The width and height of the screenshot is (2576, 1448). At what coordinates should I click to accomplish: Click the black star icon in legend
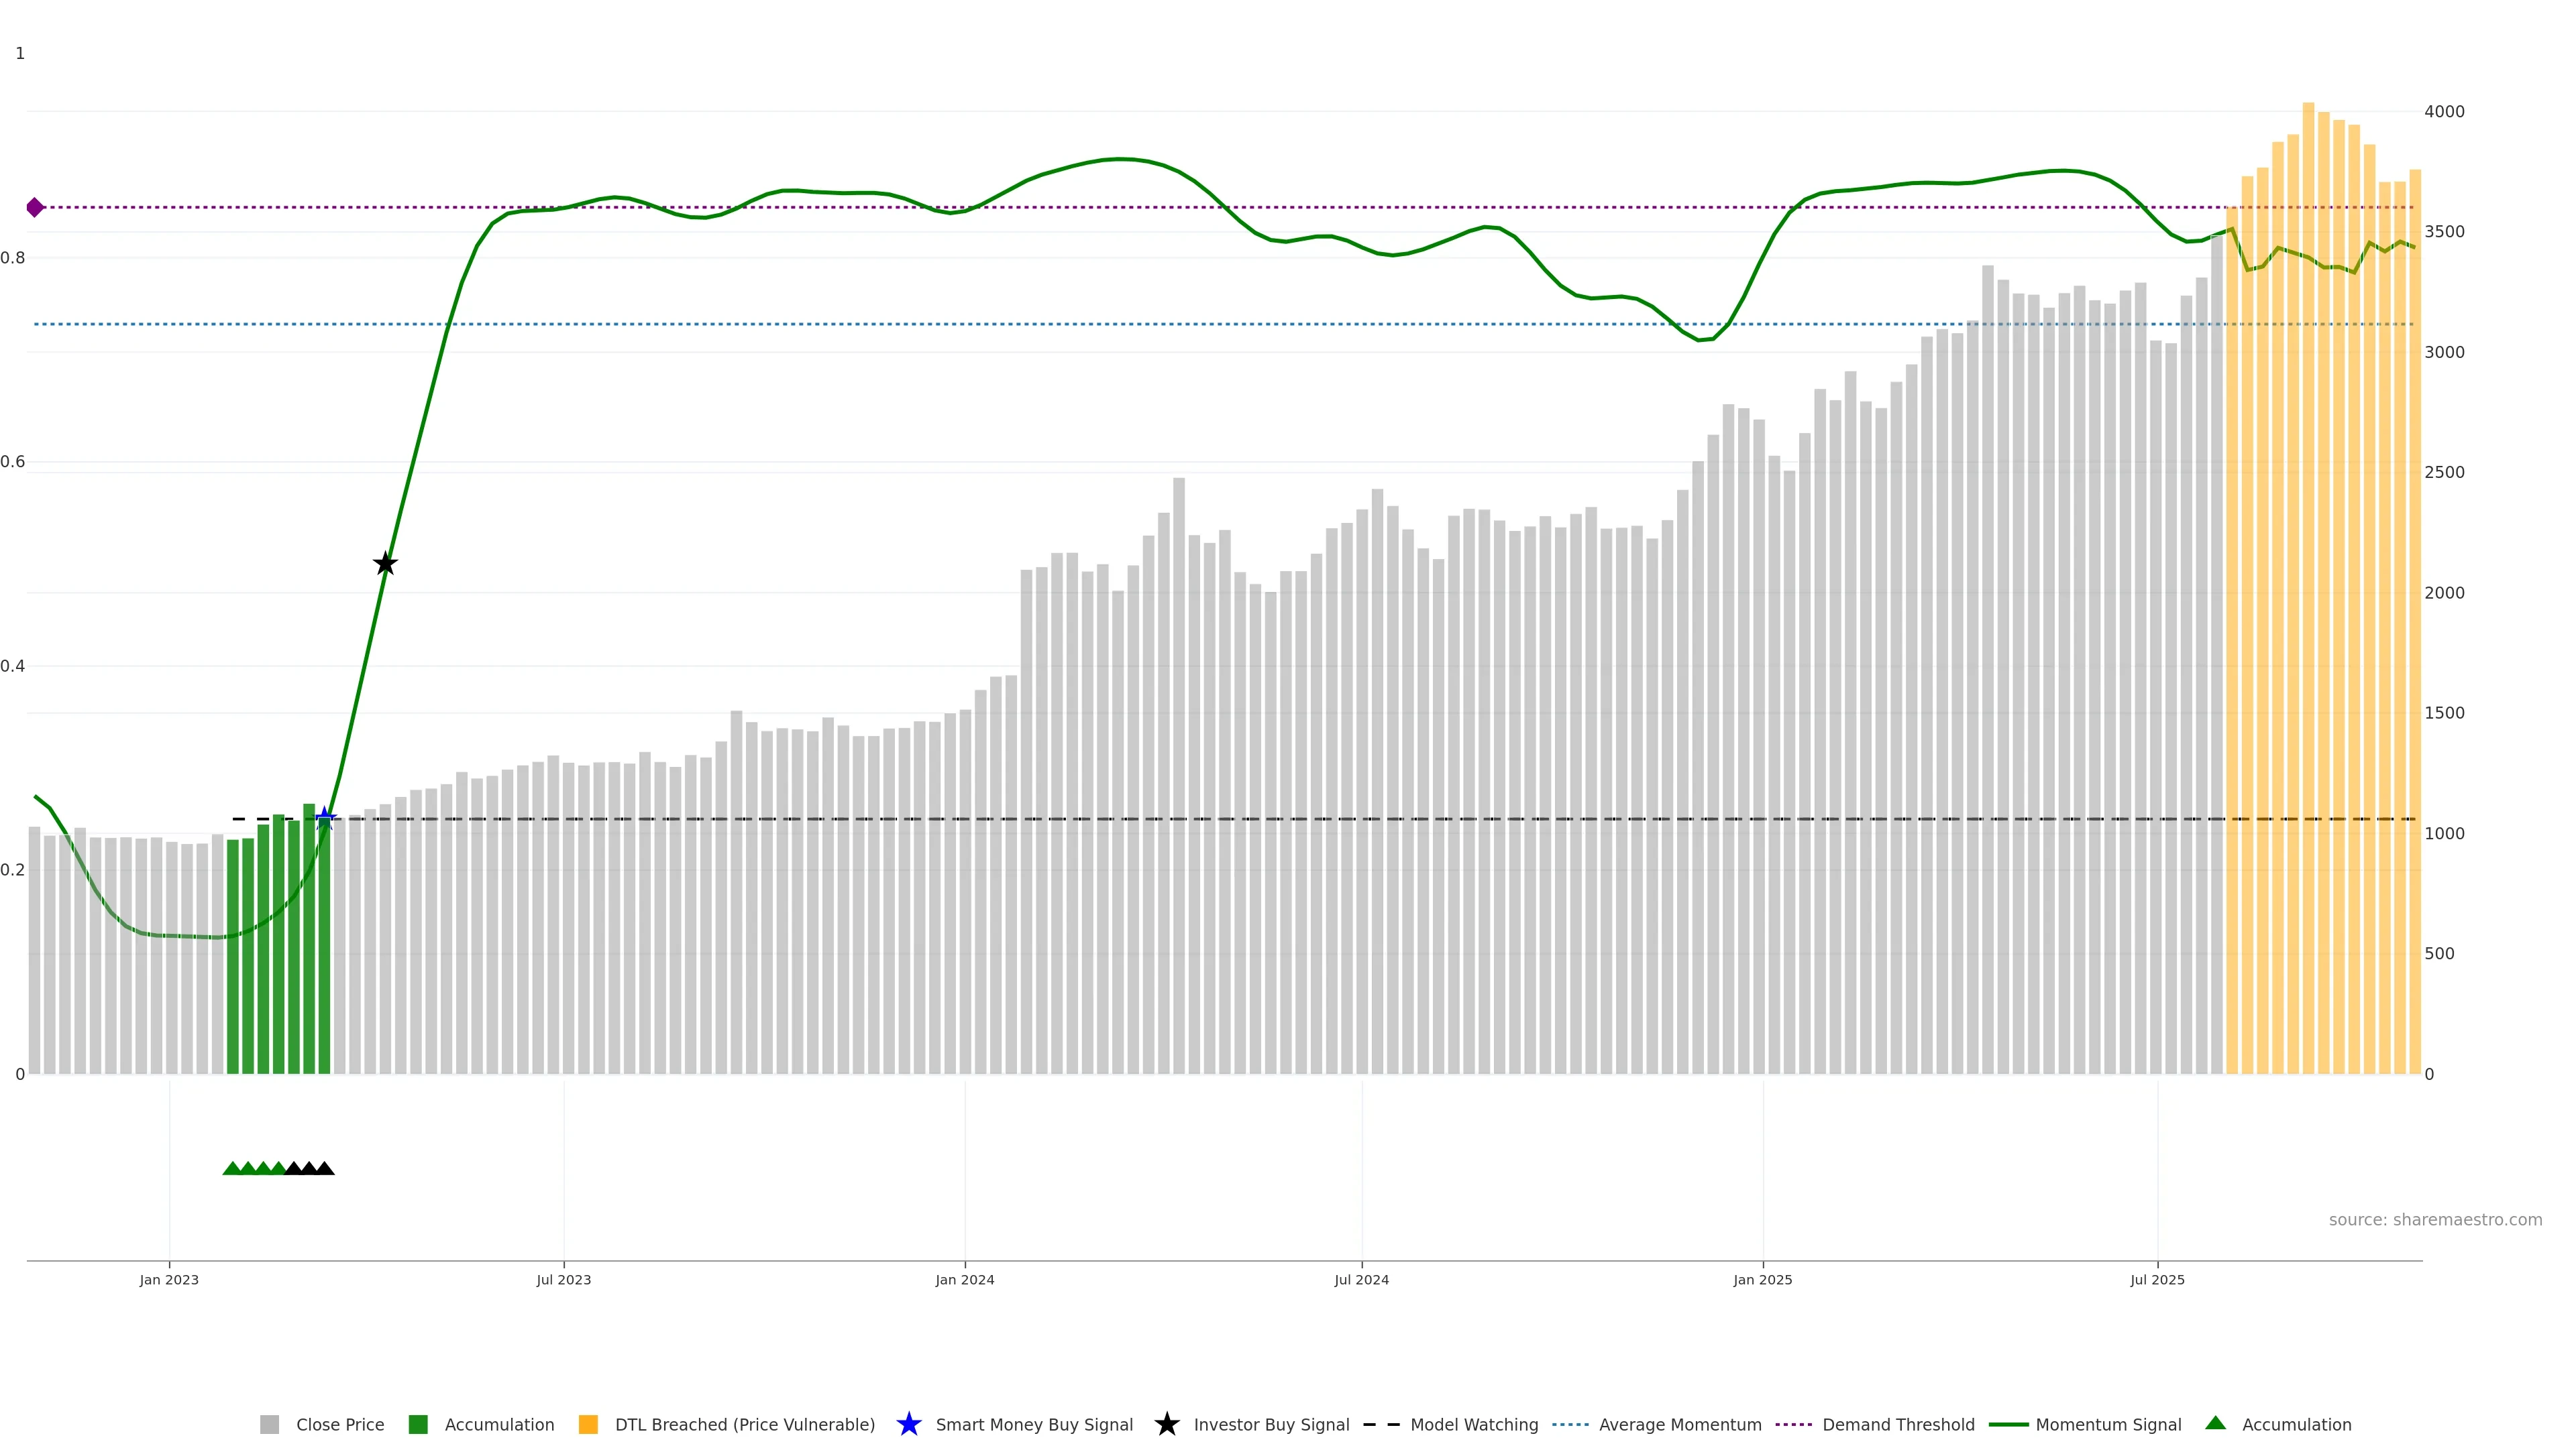click(1166, 1424)
